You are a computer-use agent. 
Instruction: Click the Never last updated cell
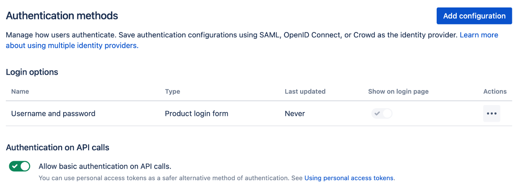point(295,113)
